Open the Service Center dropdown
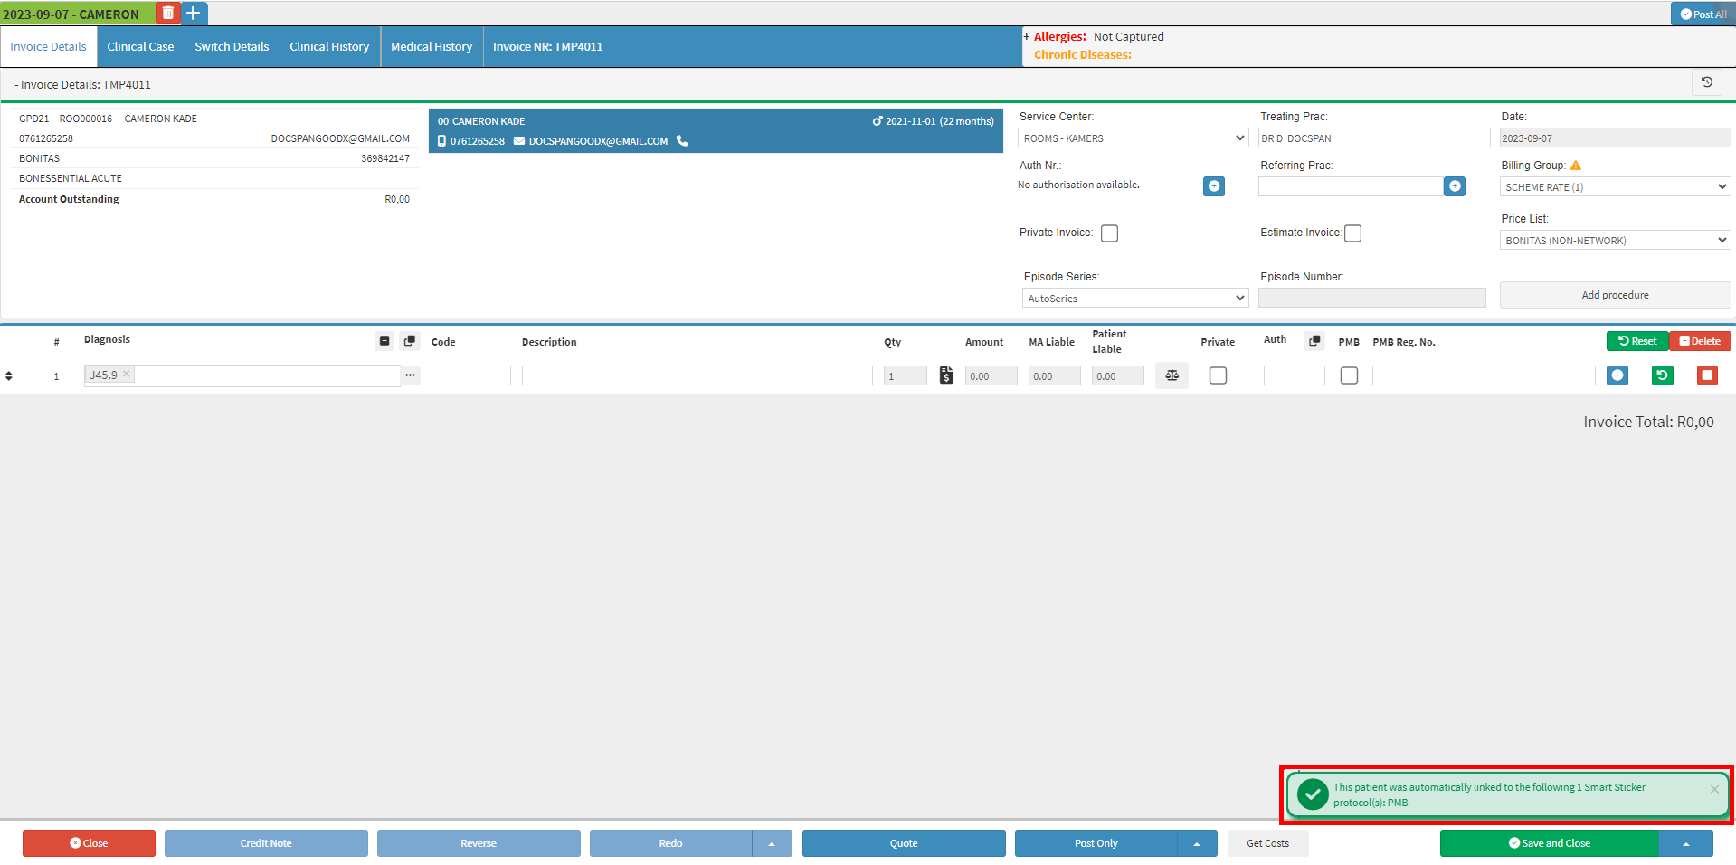The height and width of the screenshot is (865, 1736). click(1133, 138)
